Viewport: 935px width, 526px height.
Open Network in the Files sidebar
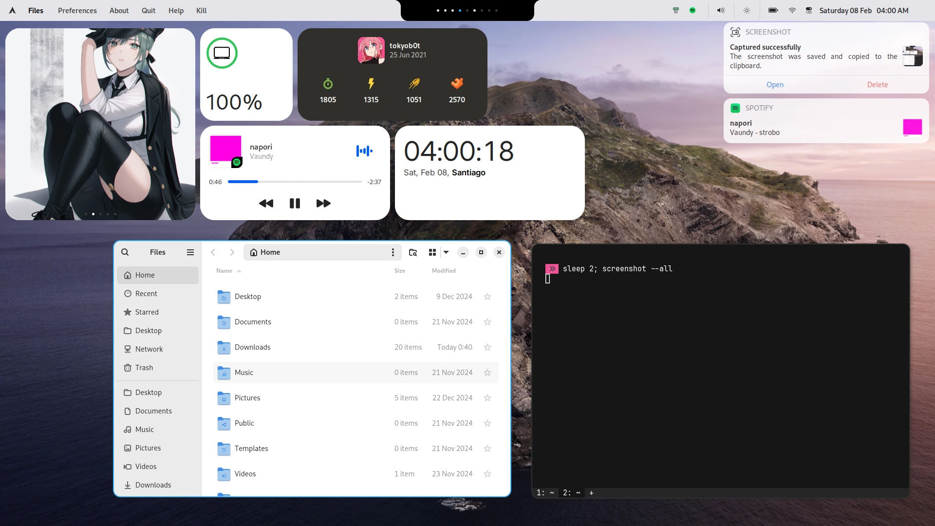158,349
